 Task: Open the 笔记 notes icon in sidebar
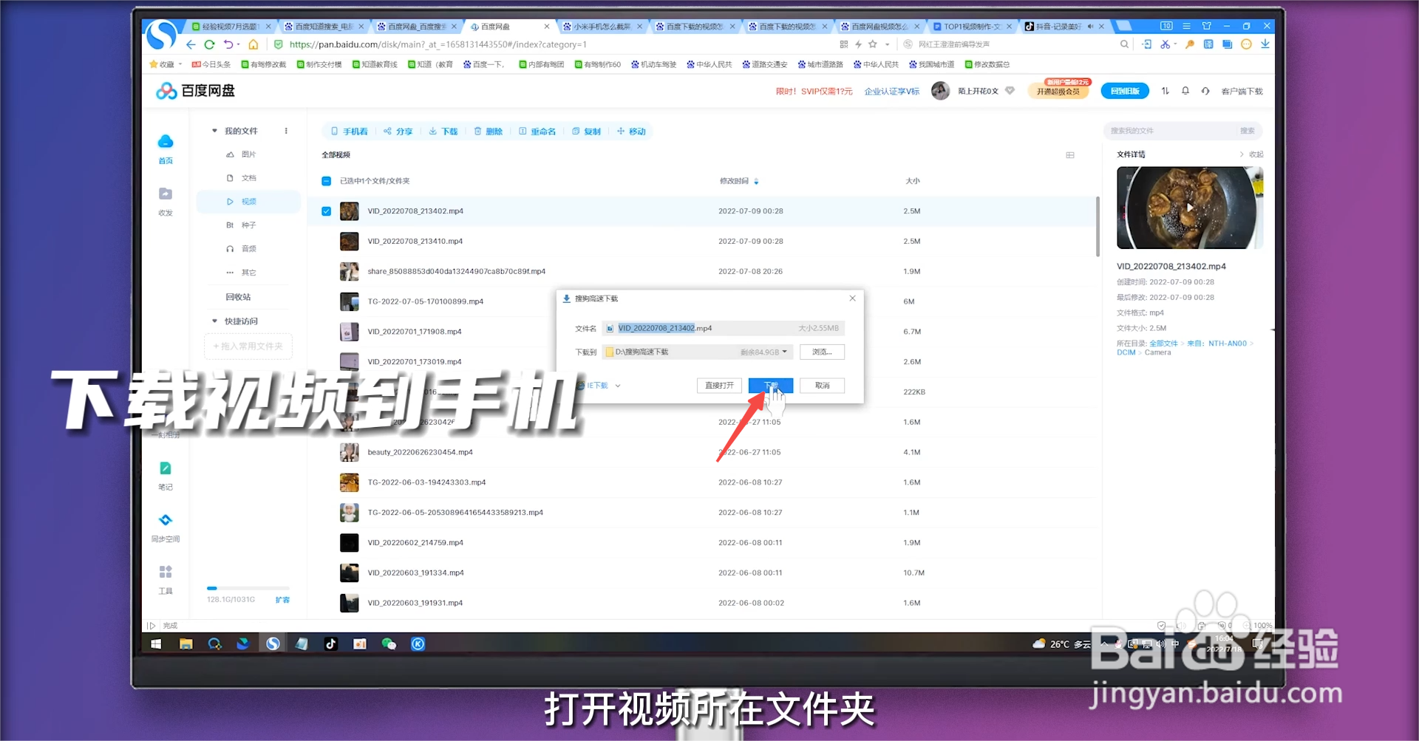[166, 468]
